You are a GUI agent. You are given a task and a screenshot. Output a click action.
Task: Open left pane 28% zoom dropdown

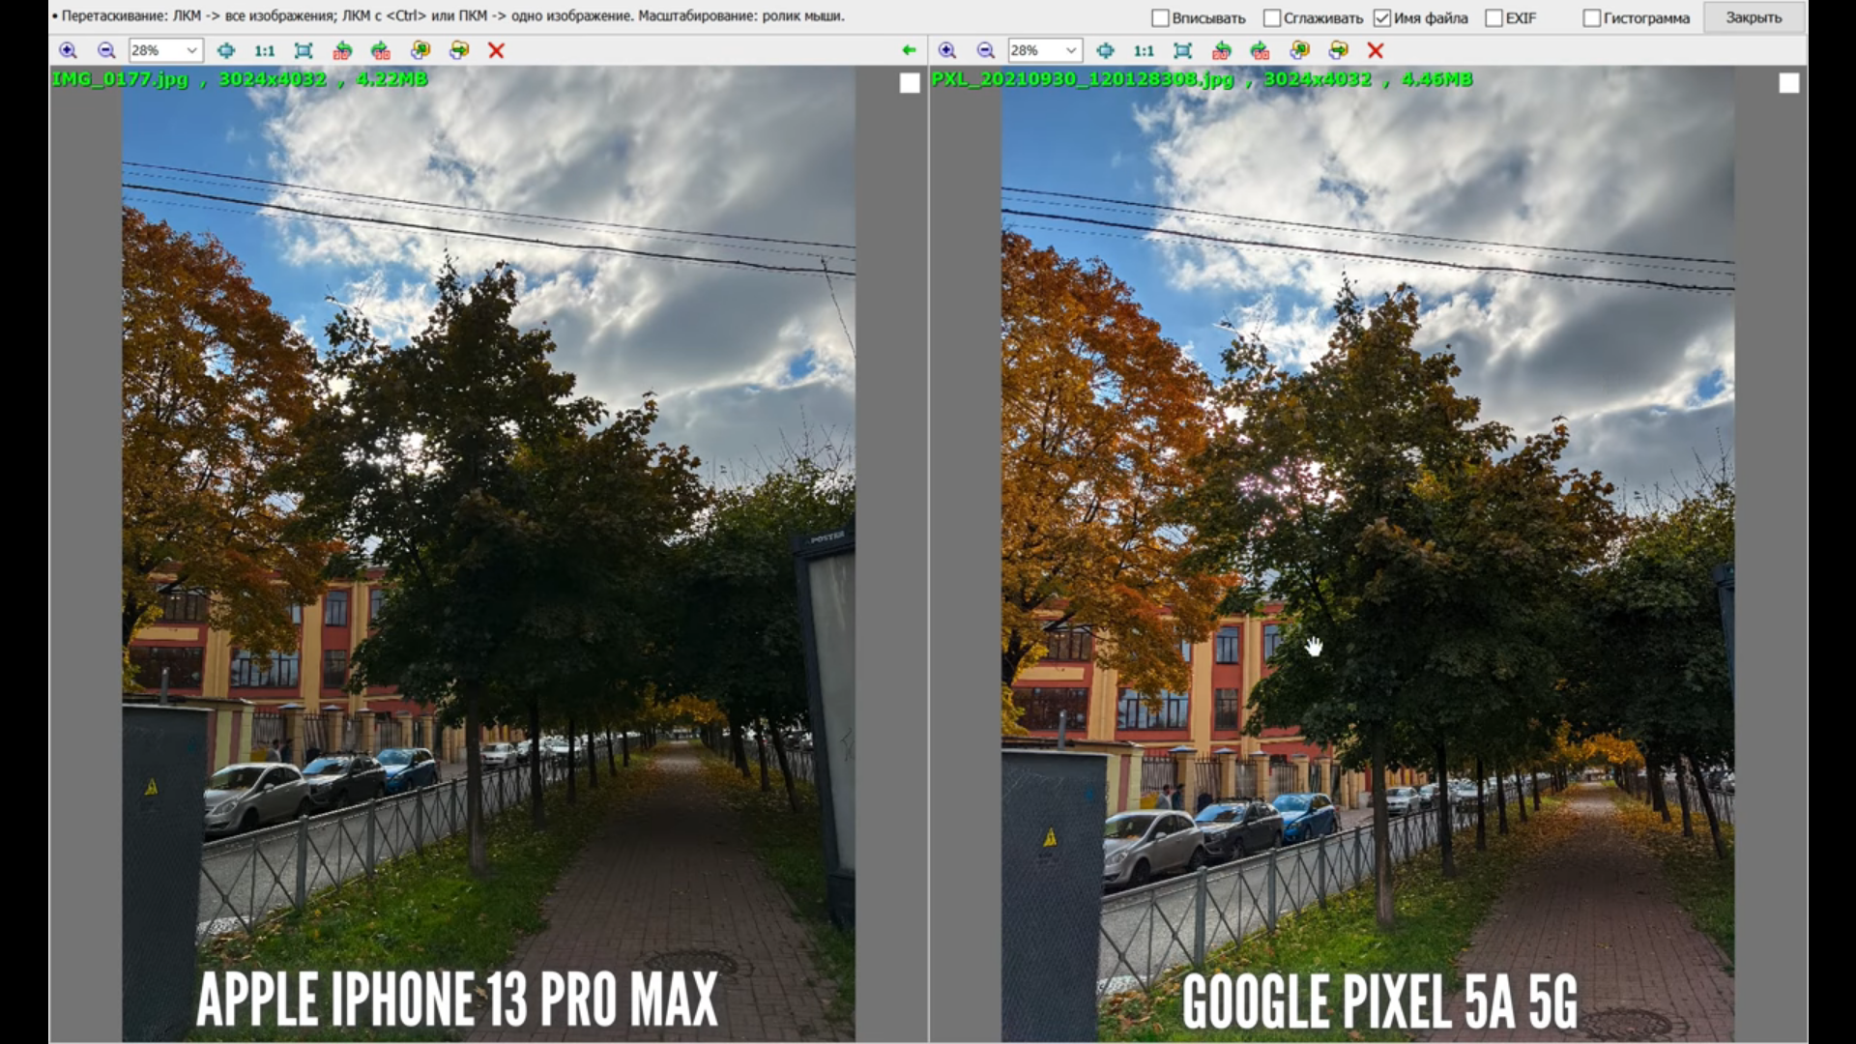click(x=191, y=50)
